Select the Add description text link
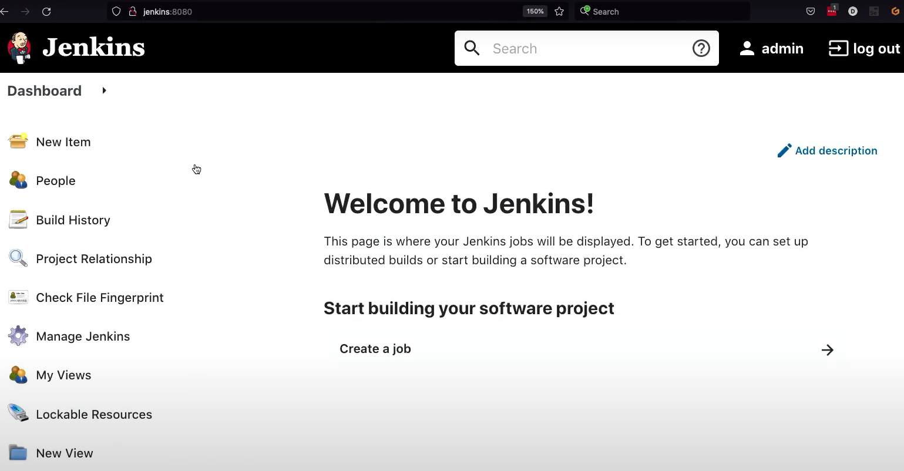The width and height of the screenshot is (904, 471). (836, 151)
